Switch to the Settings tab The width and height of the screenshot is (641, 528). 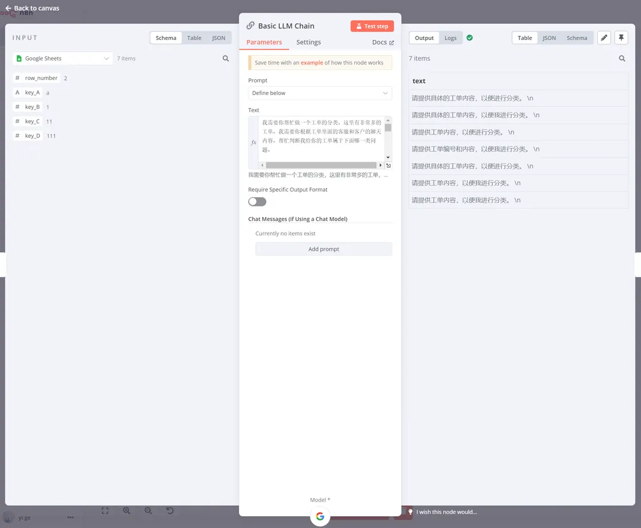click(x=309, y=43)
